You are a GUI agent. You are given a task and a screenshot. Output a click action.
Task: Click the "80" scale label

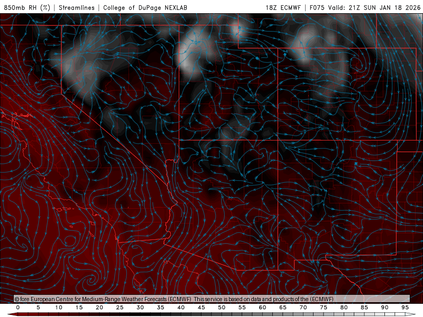point(344,307)
